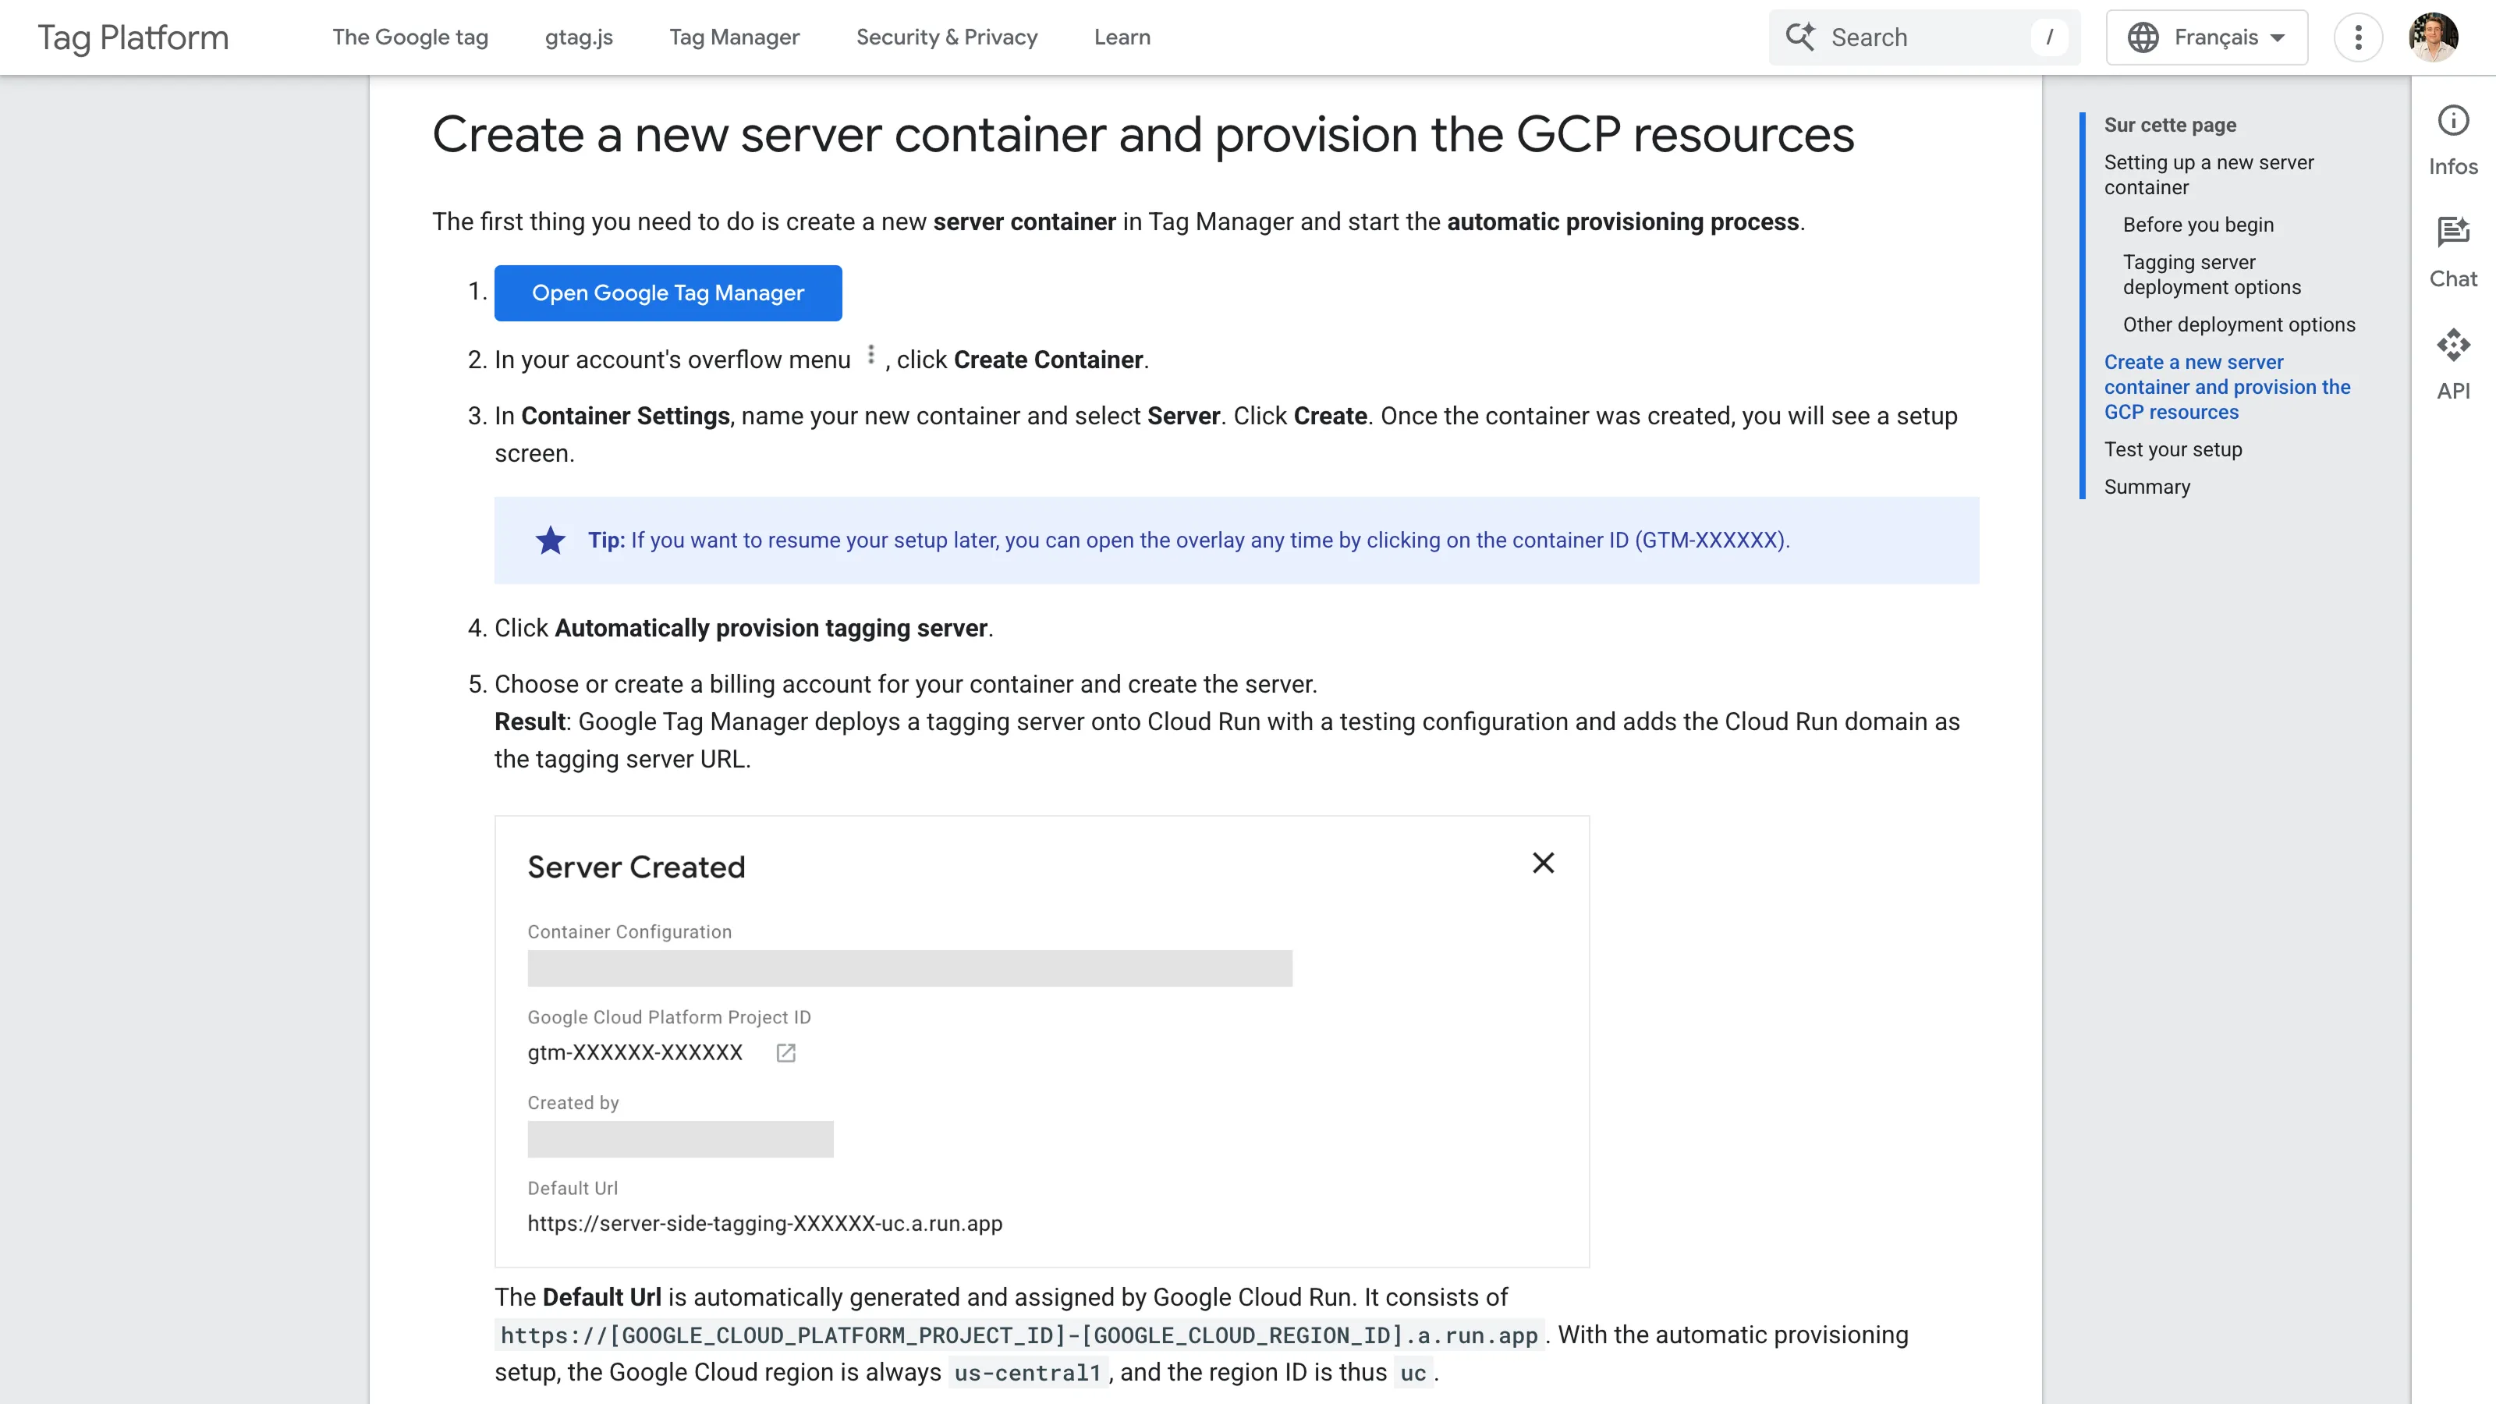Click the overflow menu icon in step 2
This screenshot has height=1404, width=2496.
point(870,356)
